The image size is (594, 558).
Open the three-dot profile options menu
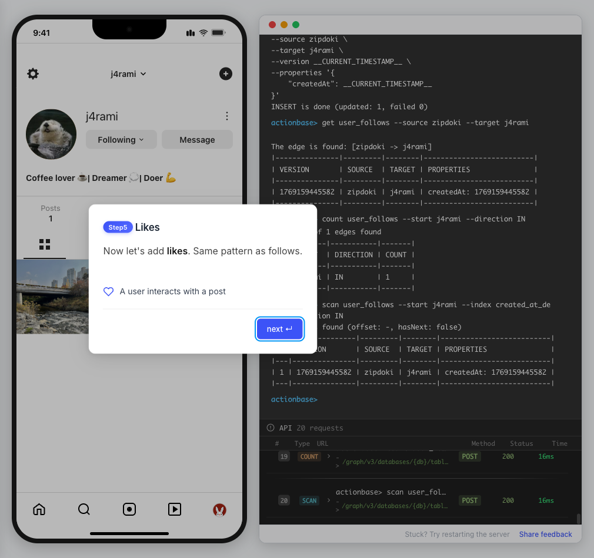[227, 116]
